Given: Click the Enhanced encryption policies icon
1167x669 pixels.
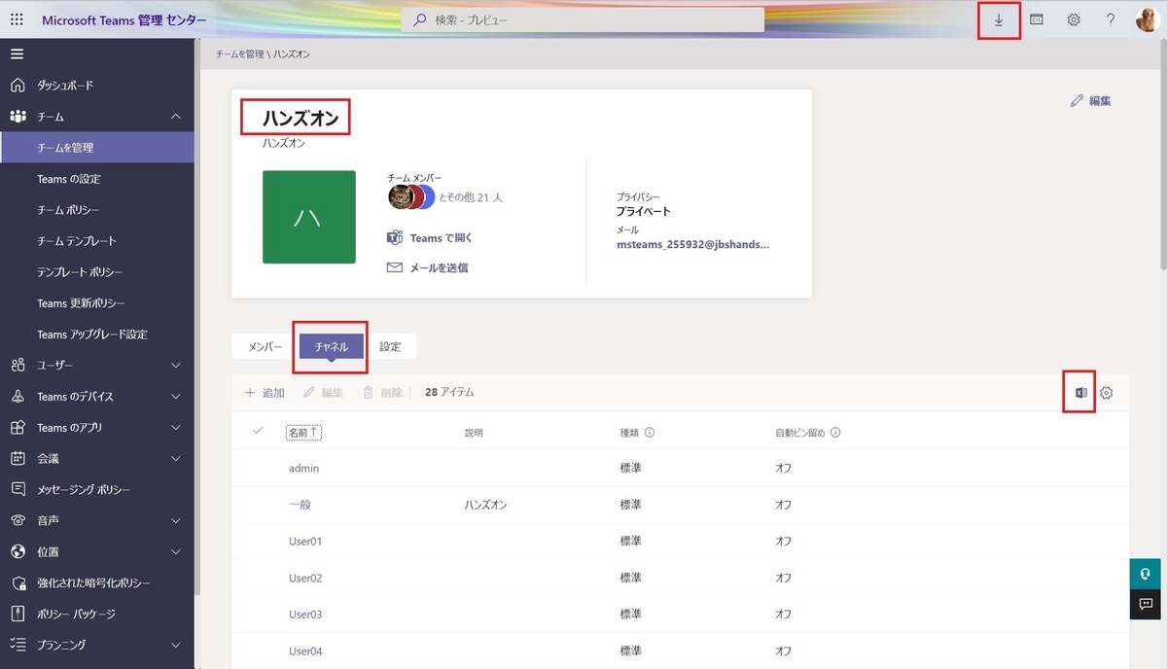Looking at the screenshot, I should 18,582.
